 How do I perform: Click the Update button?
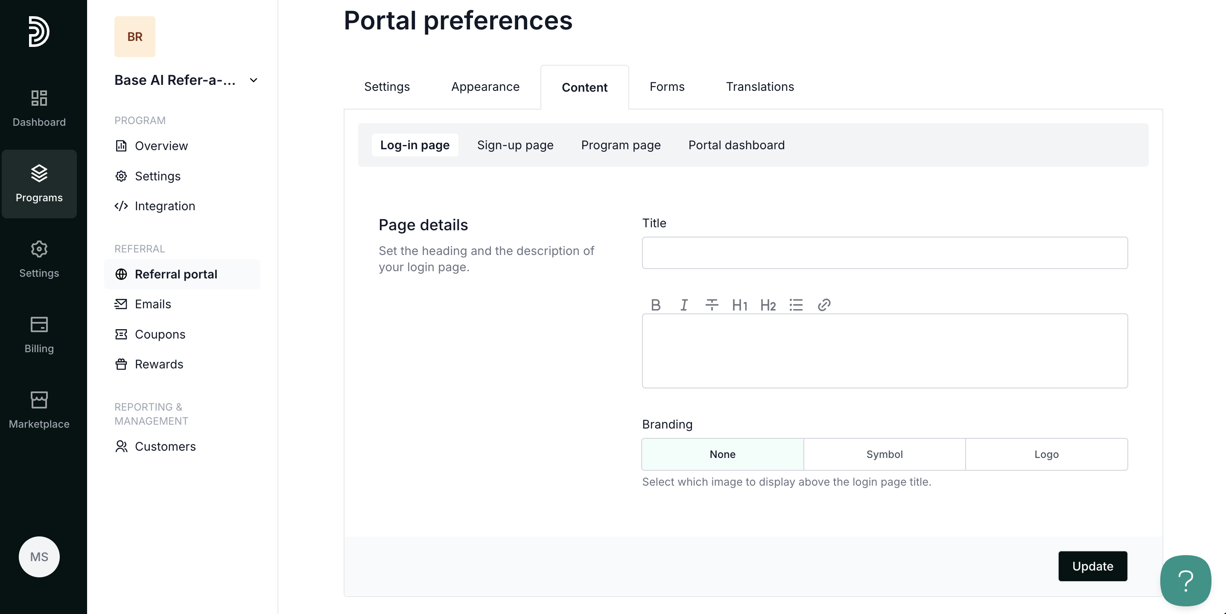(1092, 566)
